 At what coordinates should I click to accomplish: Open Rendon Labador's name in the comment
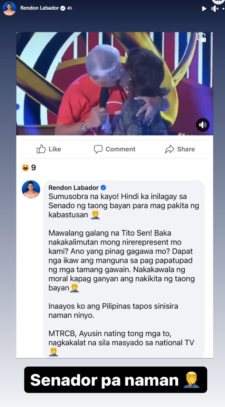click(74, 188)
